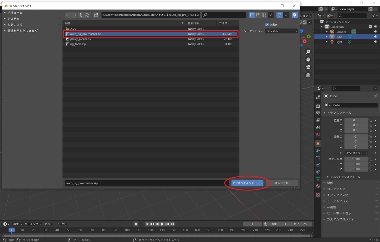The image size is (380, 242).
Task: Open display settings dropdown next to thumbnails
Action: click(271, 15)
